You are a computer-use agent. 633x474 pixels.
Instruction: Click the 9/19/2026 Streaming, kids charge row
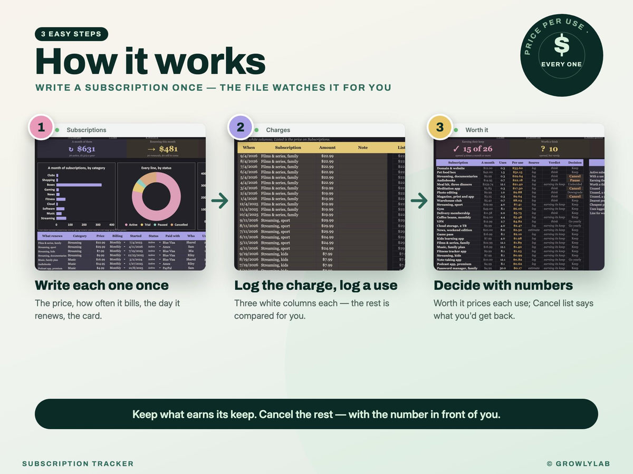click(x=312, y=254)
